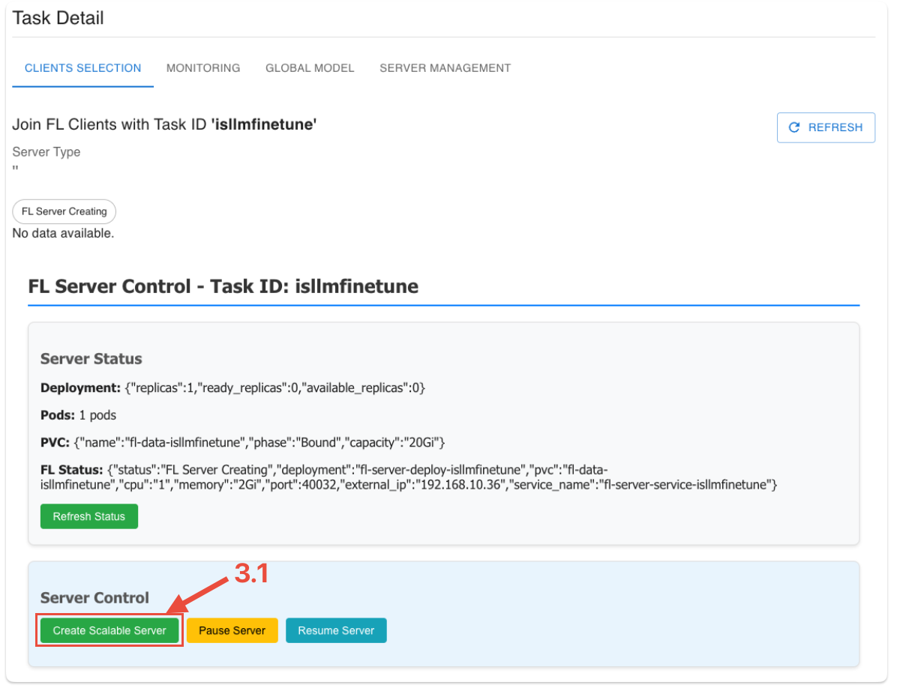Click the green Refresh Status button
This screenshot has width=897, height=691.
click(88, 516)
